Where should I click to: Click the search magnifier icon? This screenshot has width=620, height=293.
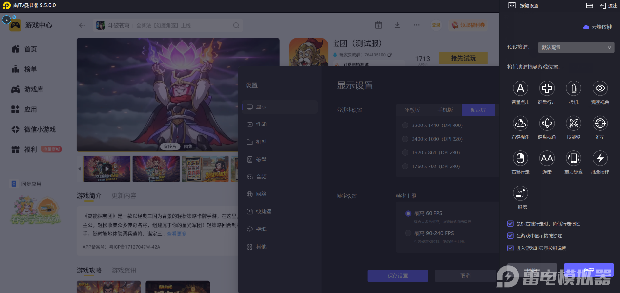[x=236, y=25]
